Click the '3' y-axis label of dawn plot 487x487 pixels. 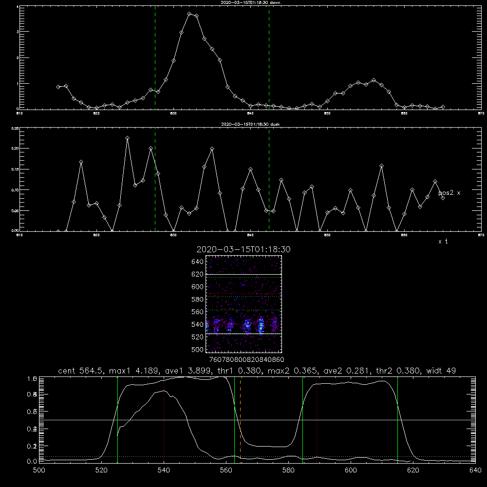click(x=18, y=32)
